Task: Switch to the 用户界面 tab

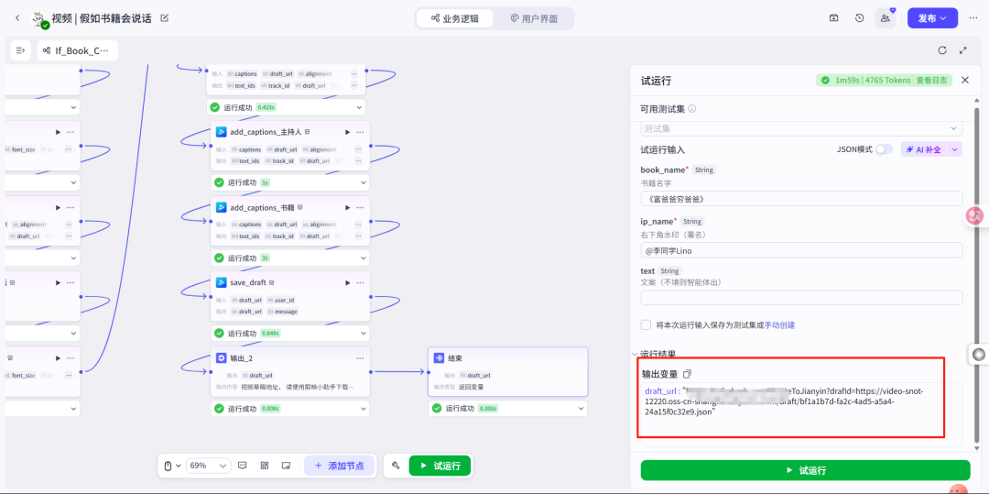Action: point(534,18)
